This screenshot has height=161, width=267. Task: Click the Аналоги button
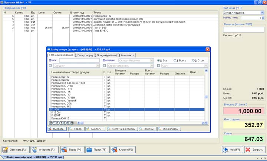(x=95, y=129)
